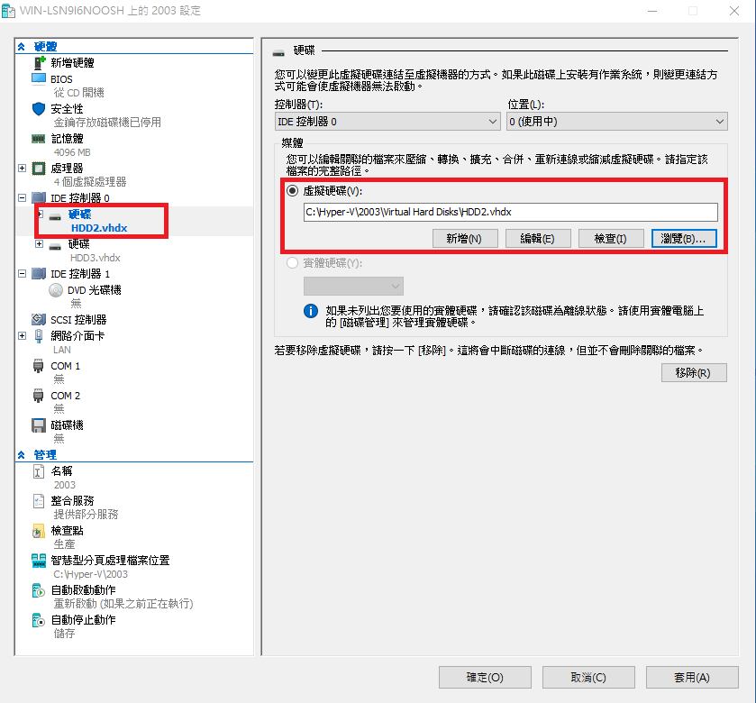The height and width of the screenshot is (703, 756).
Task: Expand the 處理器 tree node
Action: click(23, 169)
